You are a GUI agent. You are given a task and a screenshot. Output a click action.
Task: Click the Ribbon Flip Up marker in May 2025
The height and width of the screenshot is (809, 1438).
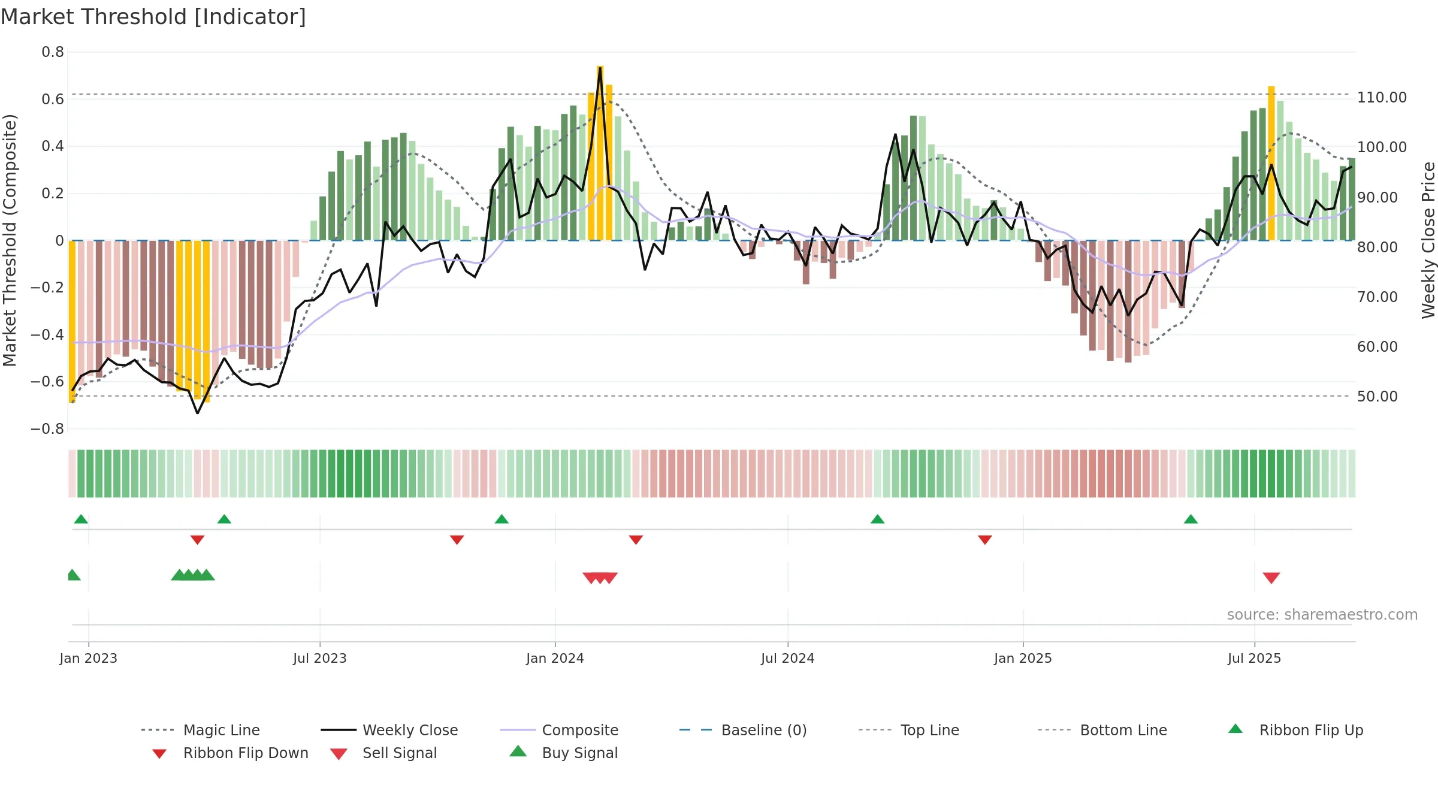(1191, 519)
